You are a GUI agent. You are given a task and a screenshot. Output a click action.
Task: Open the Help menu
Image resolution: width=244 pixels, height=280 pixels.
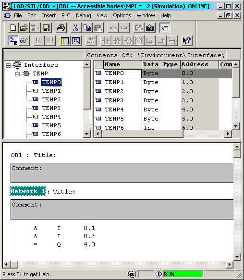tap(165, 15)
